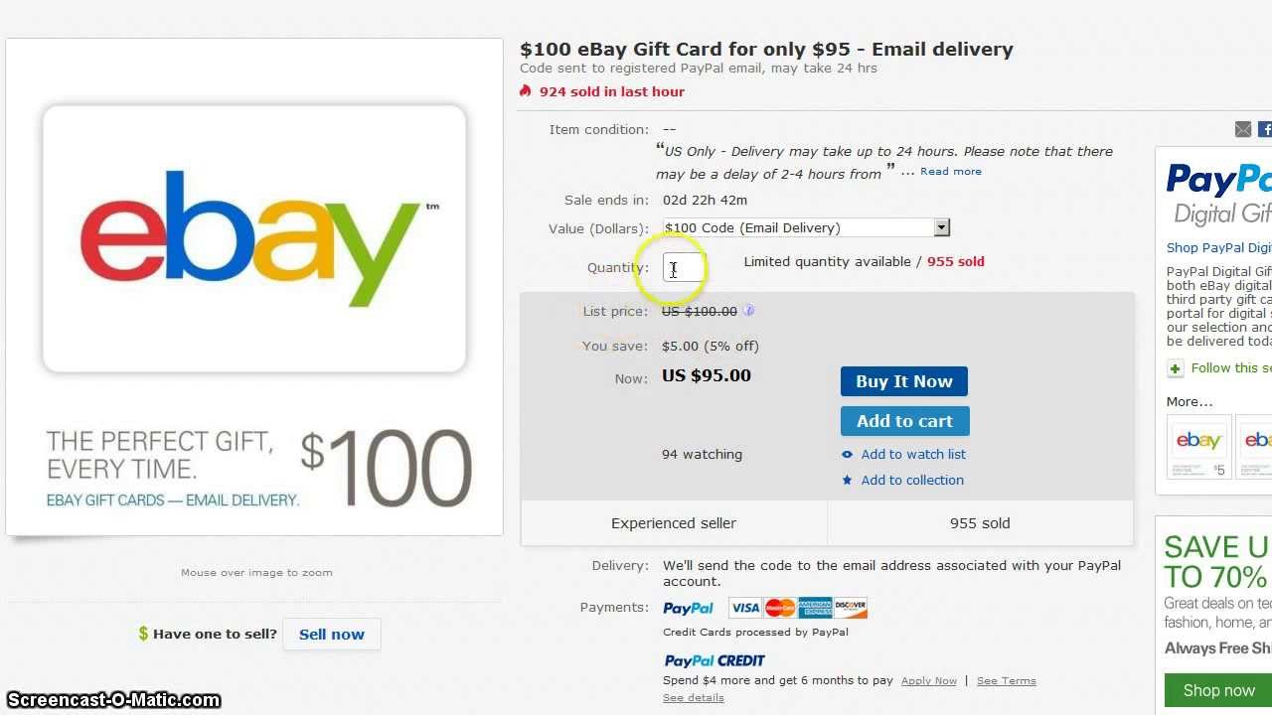Viewport: 1272px width, 715px height.
Task: Select the $5 eBay gift card thumbnail
Action: pos(1198,447)
